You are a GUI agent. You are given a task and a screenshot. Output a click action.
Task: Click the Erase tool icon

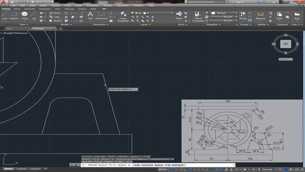pyautogui.click(x=81, y=13)
